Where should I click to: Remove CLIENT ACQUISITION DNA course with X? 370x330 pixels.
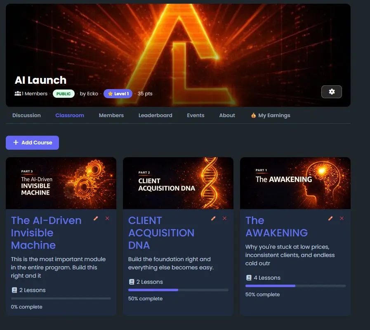[224, 218]
